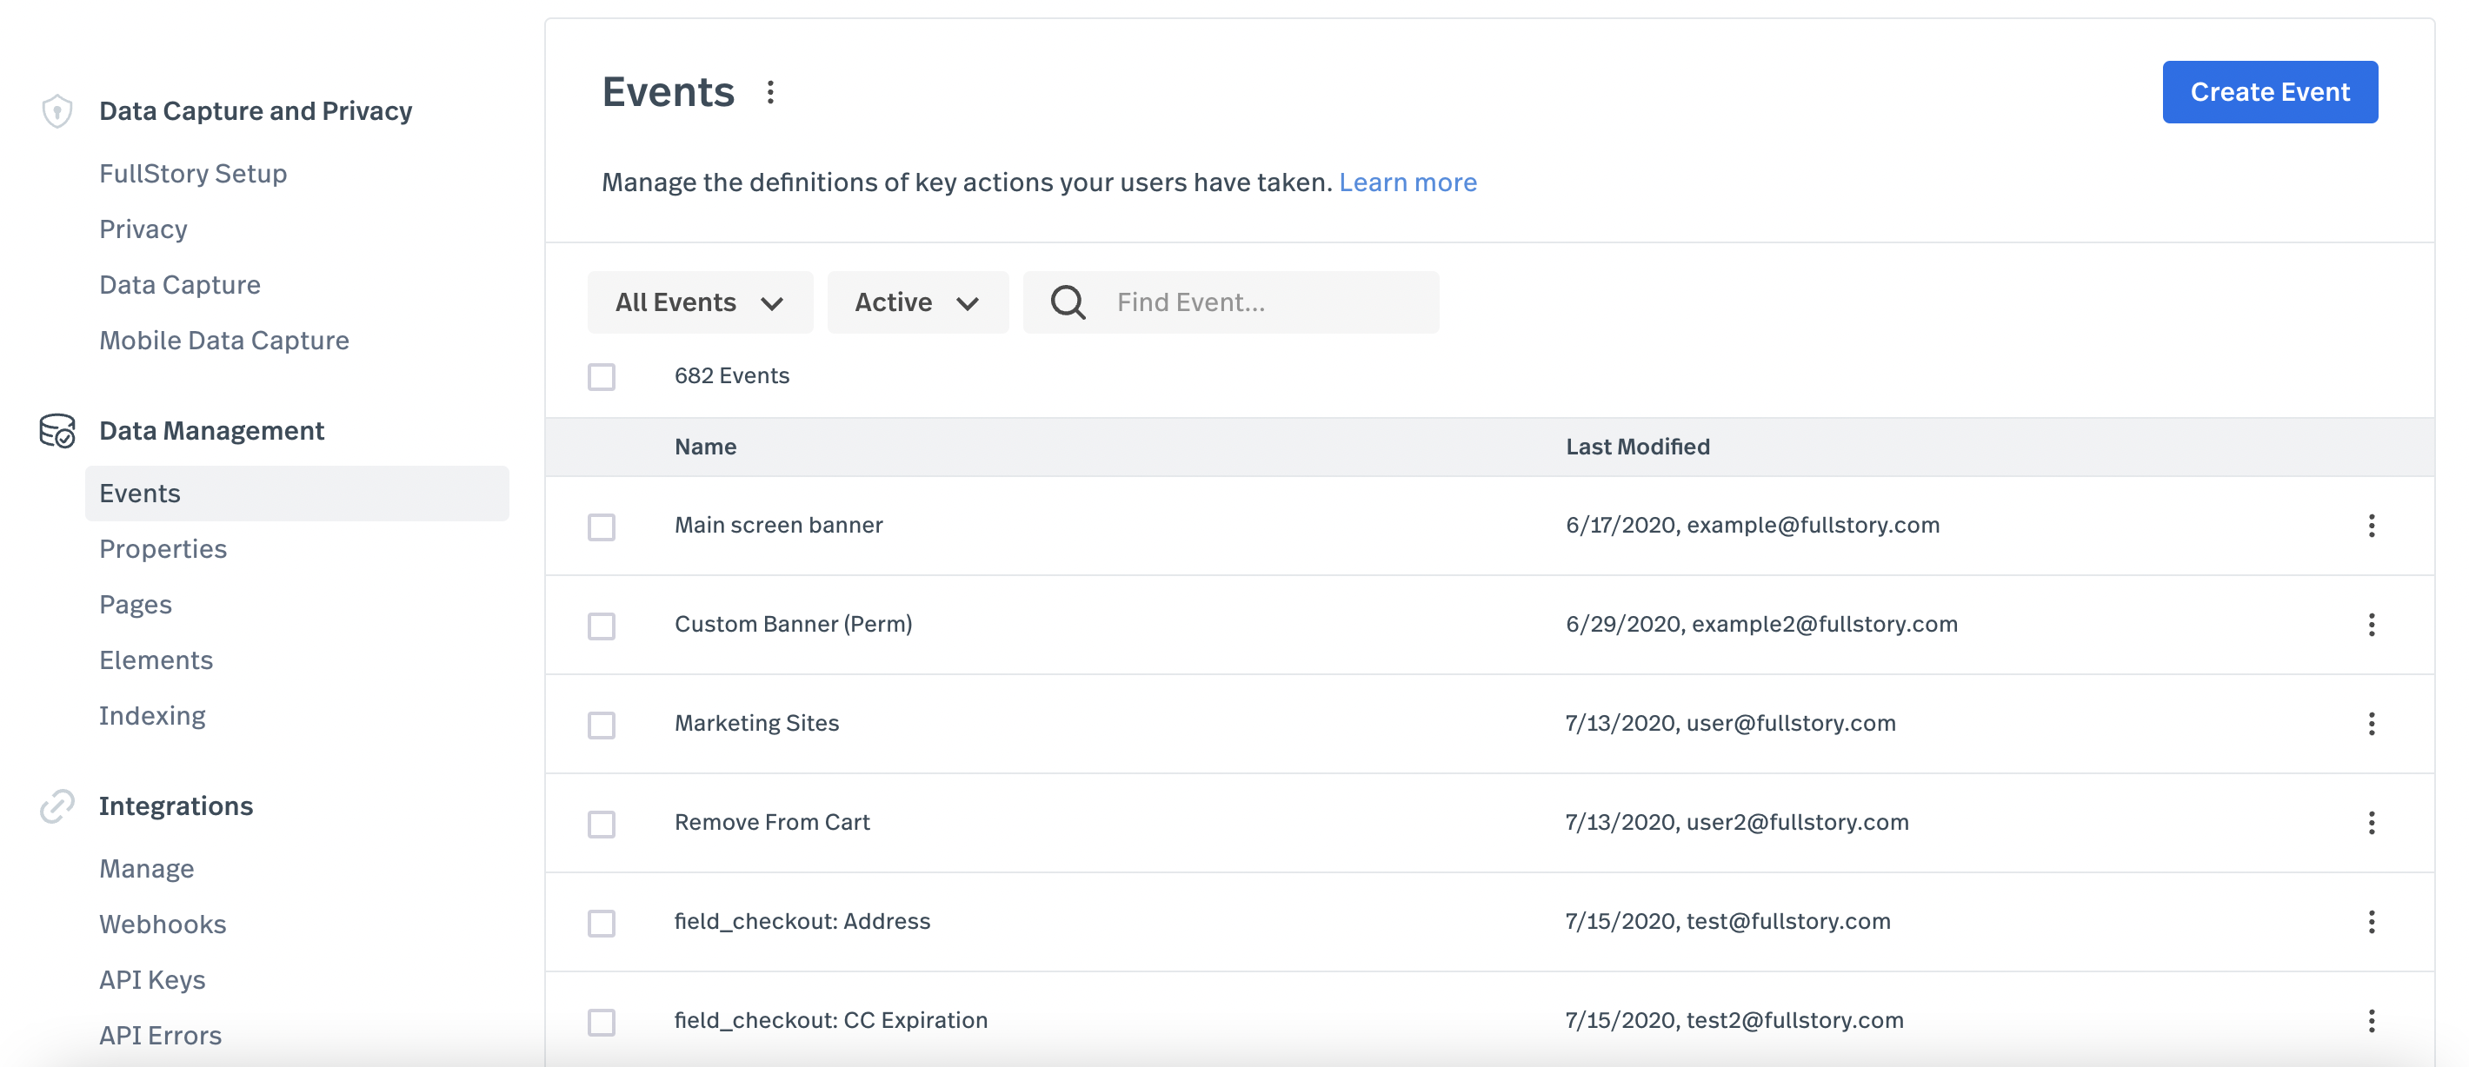Open options menu for Main screen banner
Viewport: 2469px width, 1067px height.
(x=2372, y=526)
